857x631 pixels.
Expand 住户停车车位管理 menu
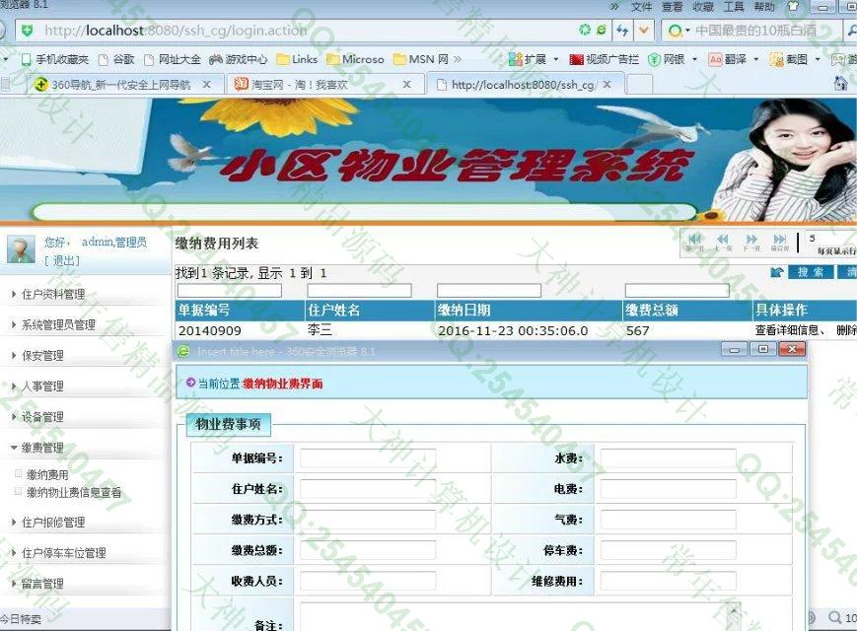click(63, 553)
